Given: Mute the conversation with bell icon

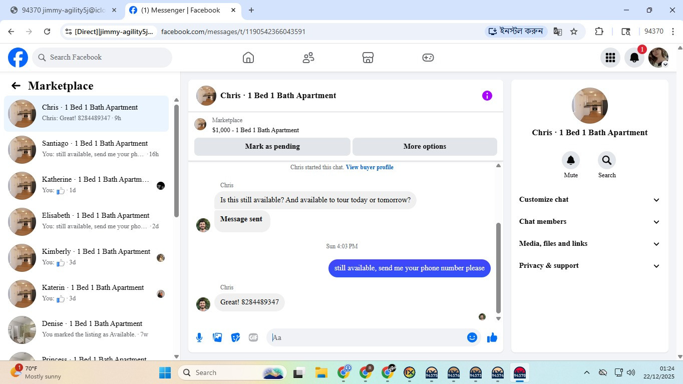Looking at the screenshot, I should (x=571, y=160).
